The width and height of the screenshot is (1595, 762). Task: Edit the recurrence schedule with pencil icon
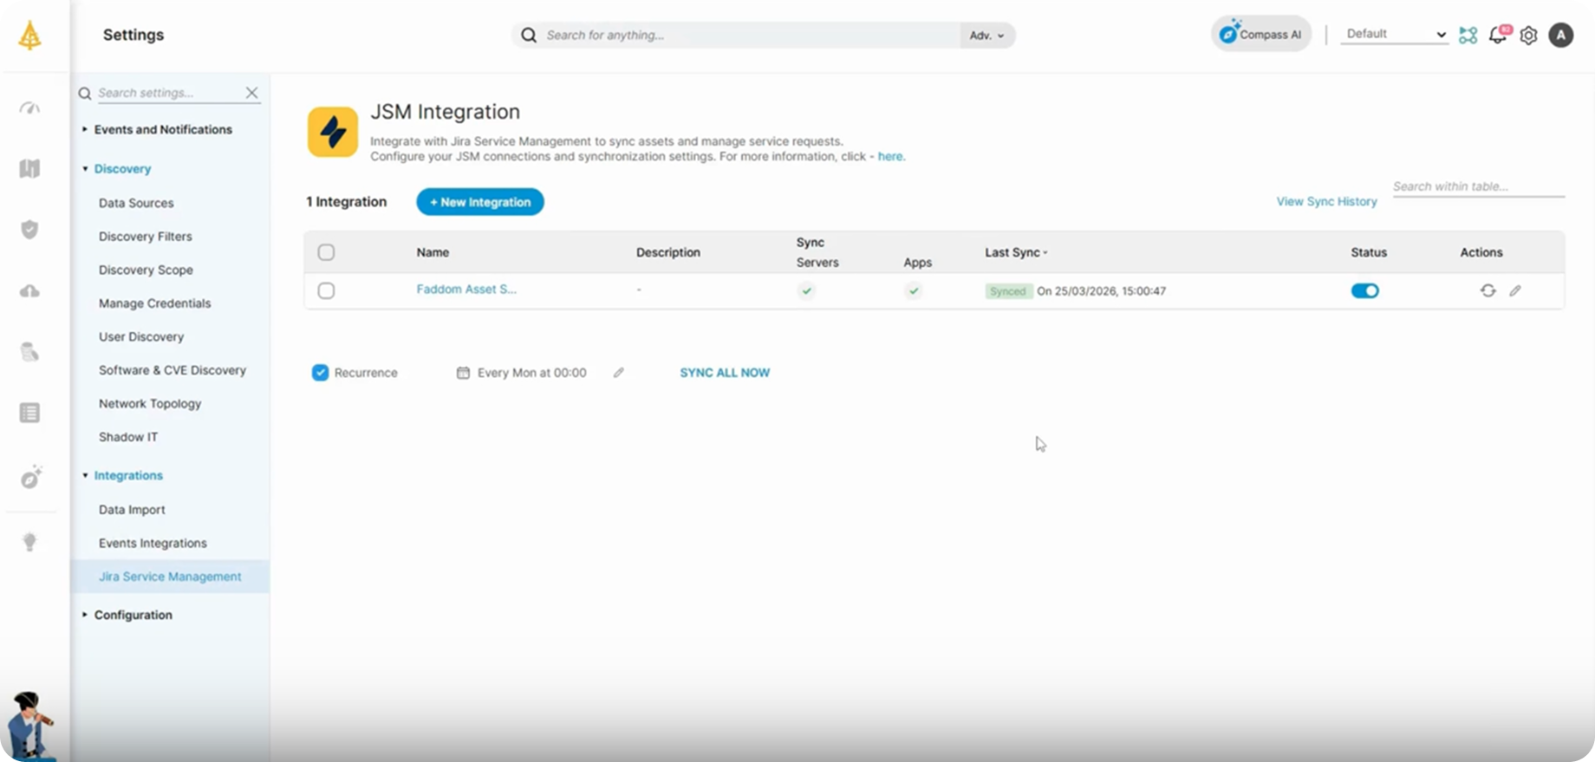click(618, 373)
